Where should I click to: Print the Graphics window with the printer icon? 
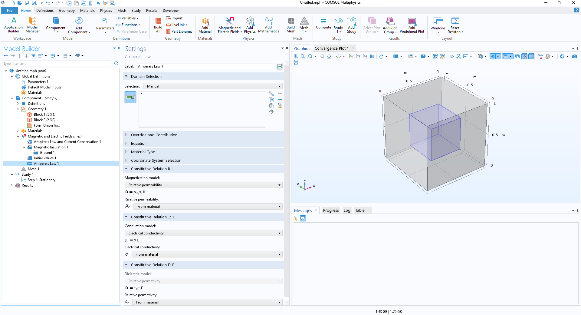pos(296,63)
